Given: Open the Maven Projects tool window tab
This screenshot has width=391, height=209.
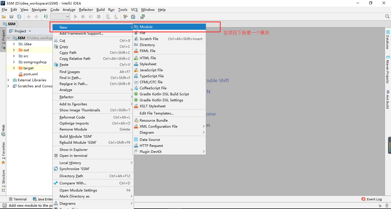Looking at the screenshot, I should click(x=388, y=70).
